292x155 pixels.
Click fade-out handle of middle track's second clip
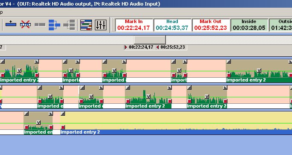click(101, 88)
